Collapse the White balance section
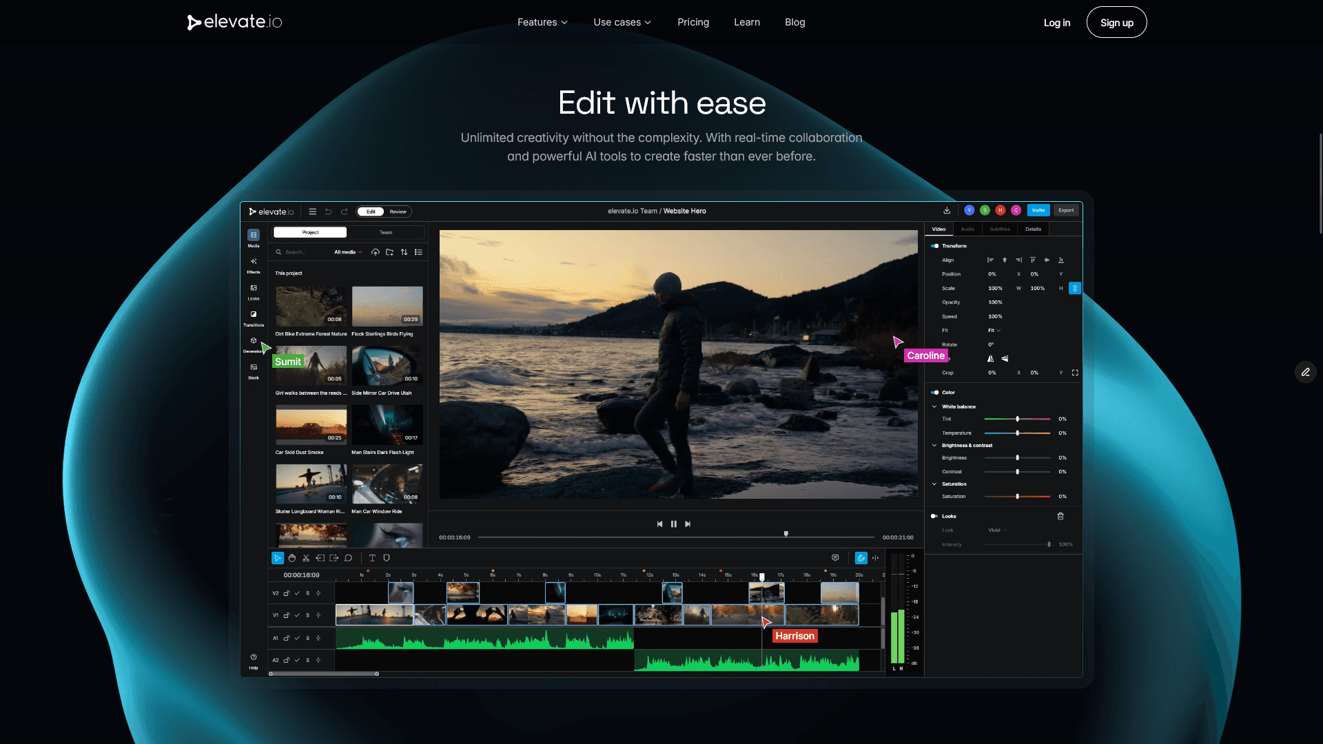Image resolution: width=1323 pixels, height=744 pixels. (x=934, y=406)
